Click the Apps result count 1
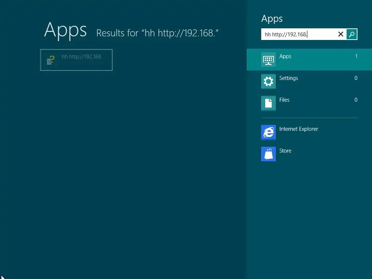The width and height of the screenshot is (372, 279). click(356, 56)
